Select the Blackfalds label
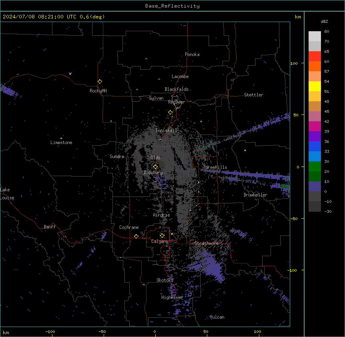This screenshot has height=337, width=345. 177,89
